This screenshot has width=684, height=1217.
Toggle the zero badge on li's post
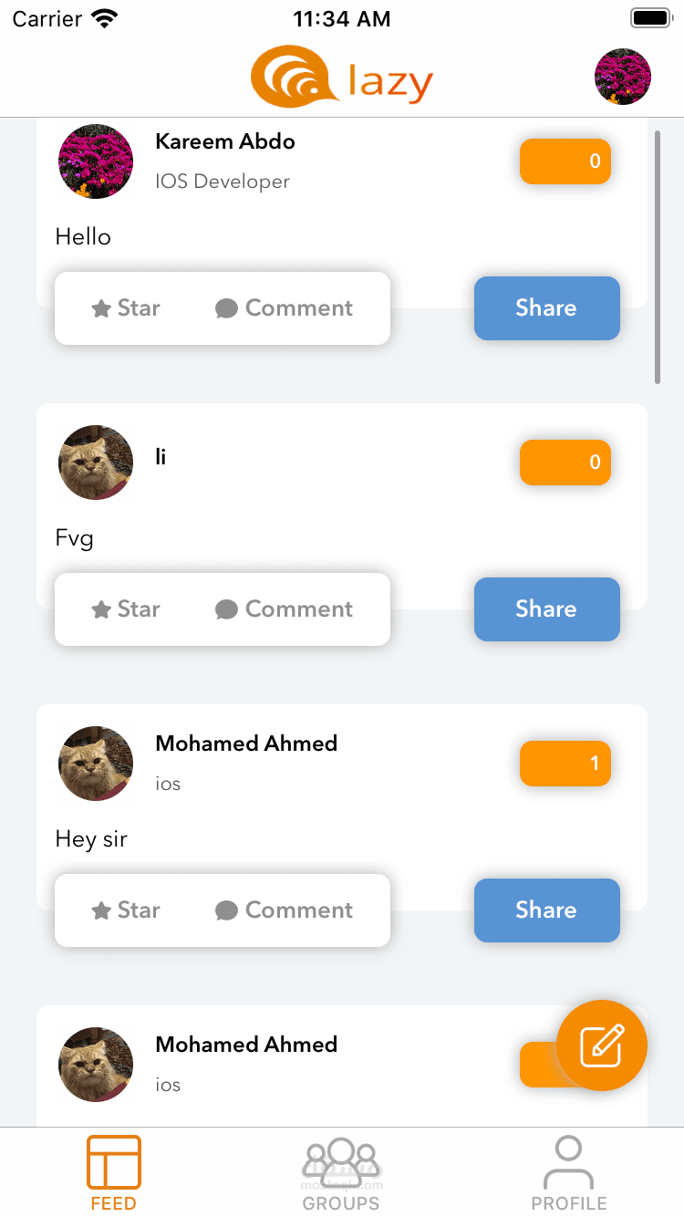565,463
